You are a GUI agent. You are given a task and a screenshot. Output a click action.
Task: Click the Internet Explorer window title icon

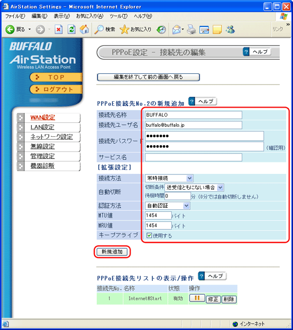pos(5,6)
